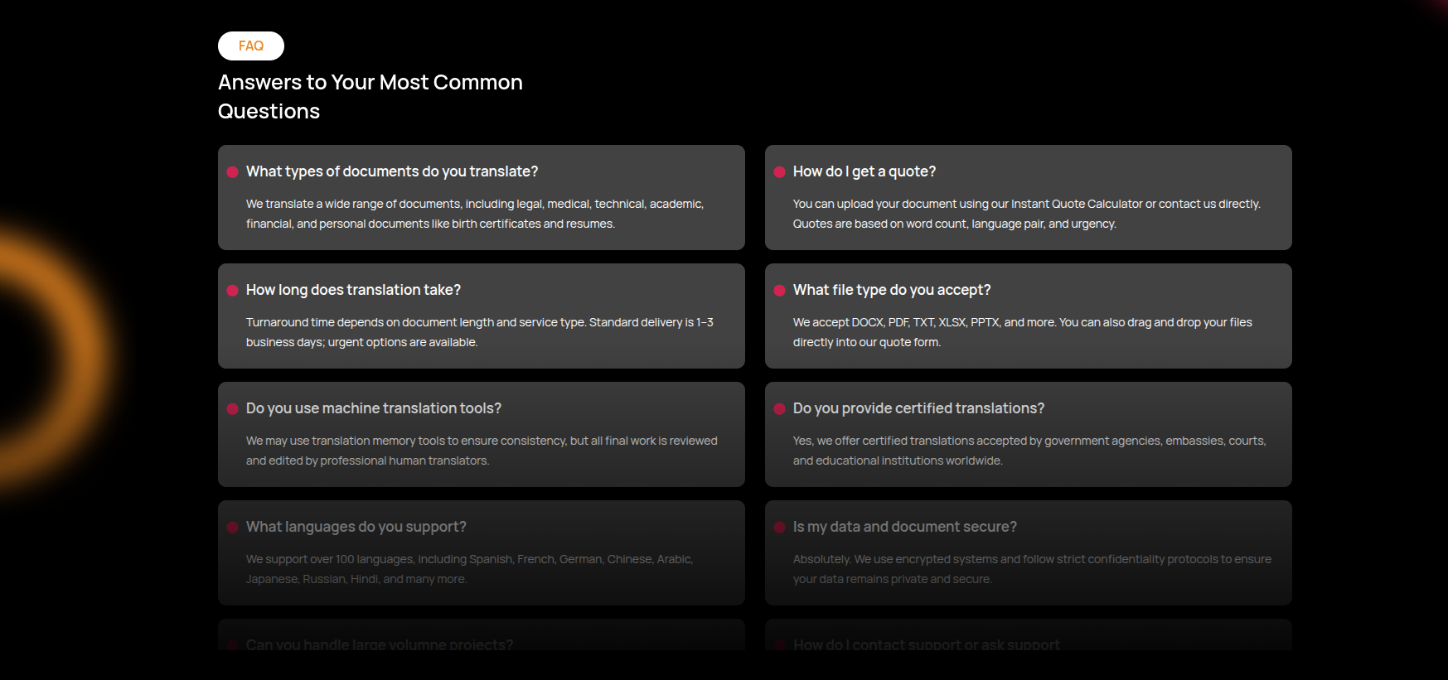
Task: Expand the 'How do I get a quote?' question
Action: tap(864, 171)
